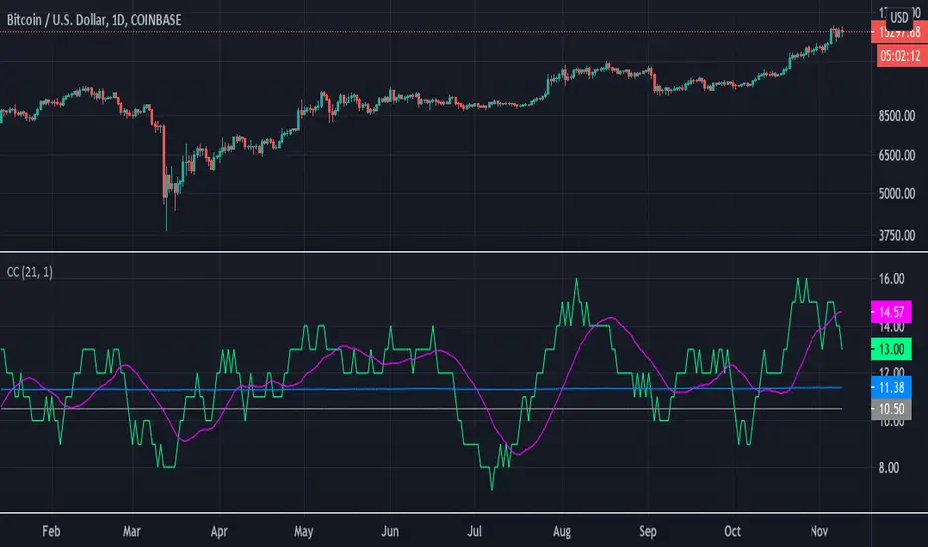Click the July trough of green indicator line

pos(492,488)
